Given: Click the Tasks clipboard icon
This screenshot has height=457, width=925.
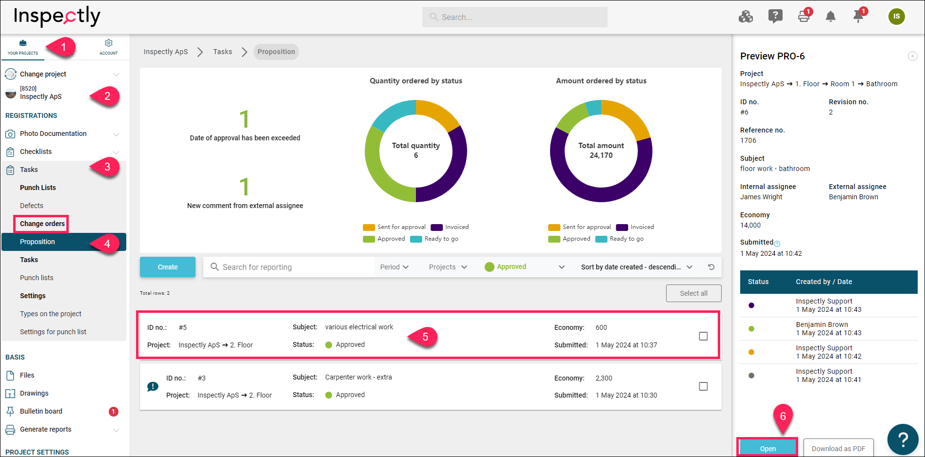Looking at the screenshot, I should click(x=10, y=170).
